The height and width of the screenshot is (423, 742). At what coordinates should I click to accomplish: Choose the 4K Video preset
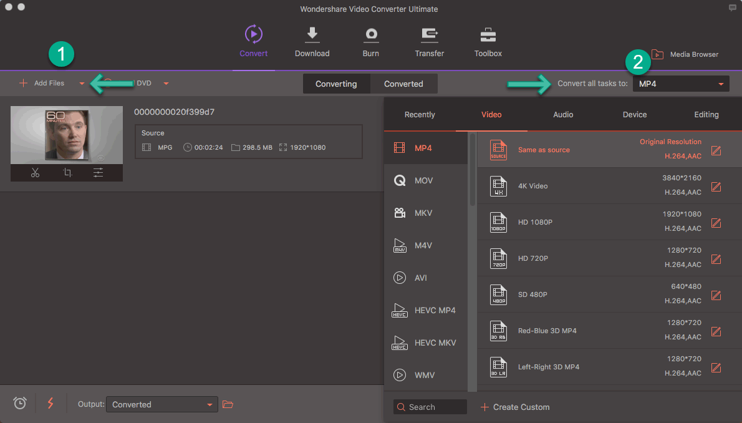click(x=609, y=186)
